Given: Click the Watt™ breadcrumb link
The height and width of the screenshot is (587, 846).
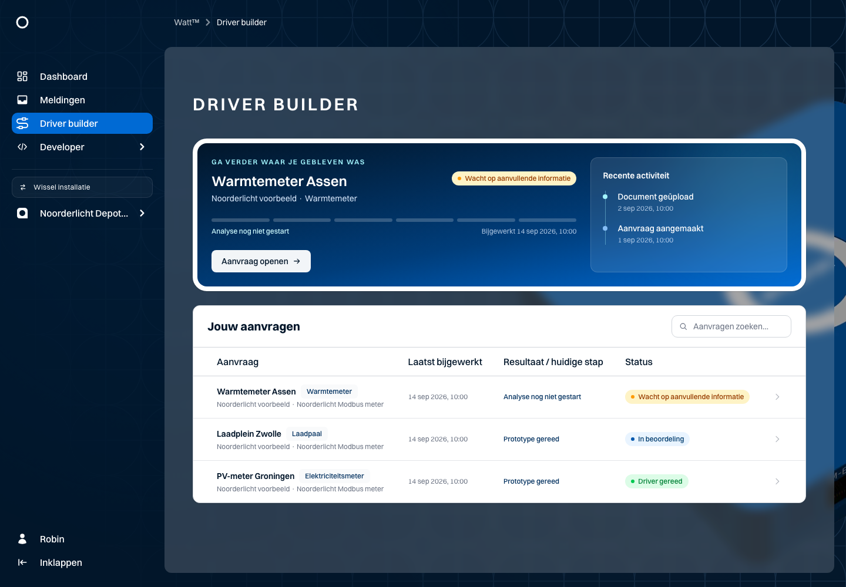Looking at the screenshot, I should click(x=187, y=22).
